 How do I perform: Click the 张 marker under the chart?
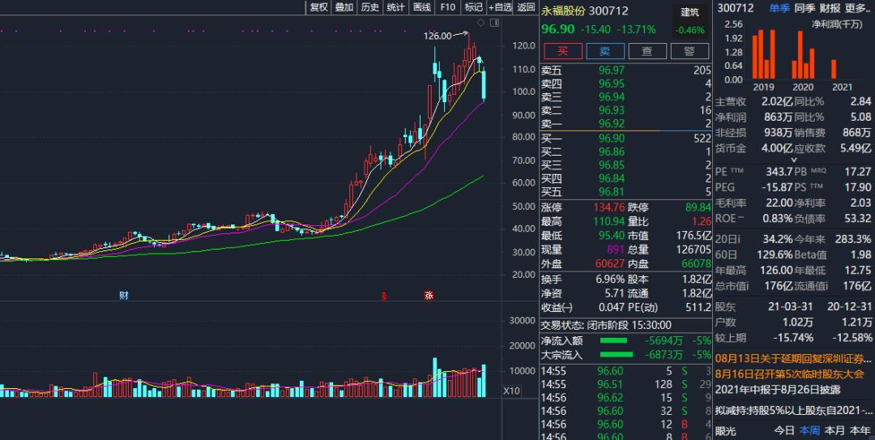[427, 296]
